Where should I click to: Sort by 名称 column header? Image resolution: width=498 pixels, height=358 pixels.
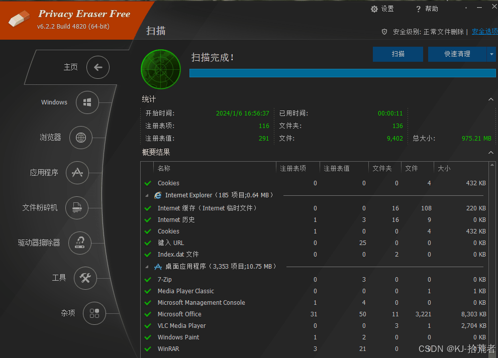tap(215, 168)
